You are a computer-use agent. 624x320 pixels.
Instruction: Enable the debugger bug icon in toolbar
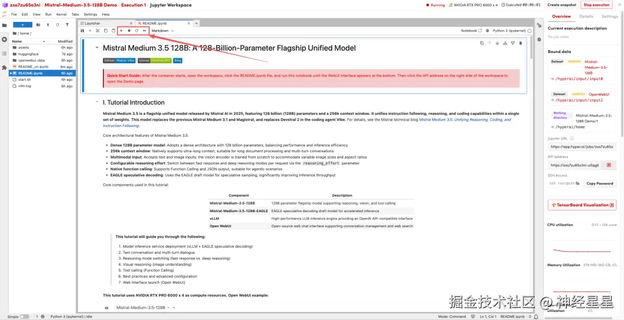pos(487,31)
